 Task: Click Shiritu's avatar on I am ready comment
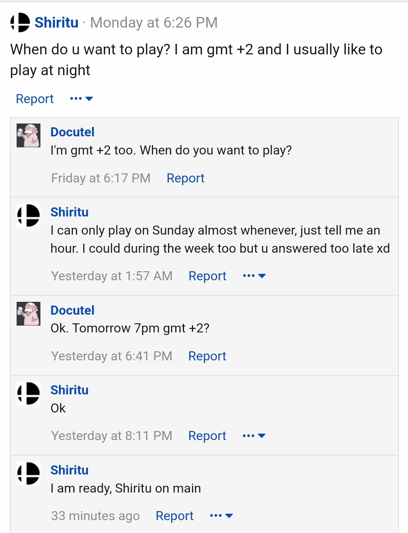click(28, 473)
